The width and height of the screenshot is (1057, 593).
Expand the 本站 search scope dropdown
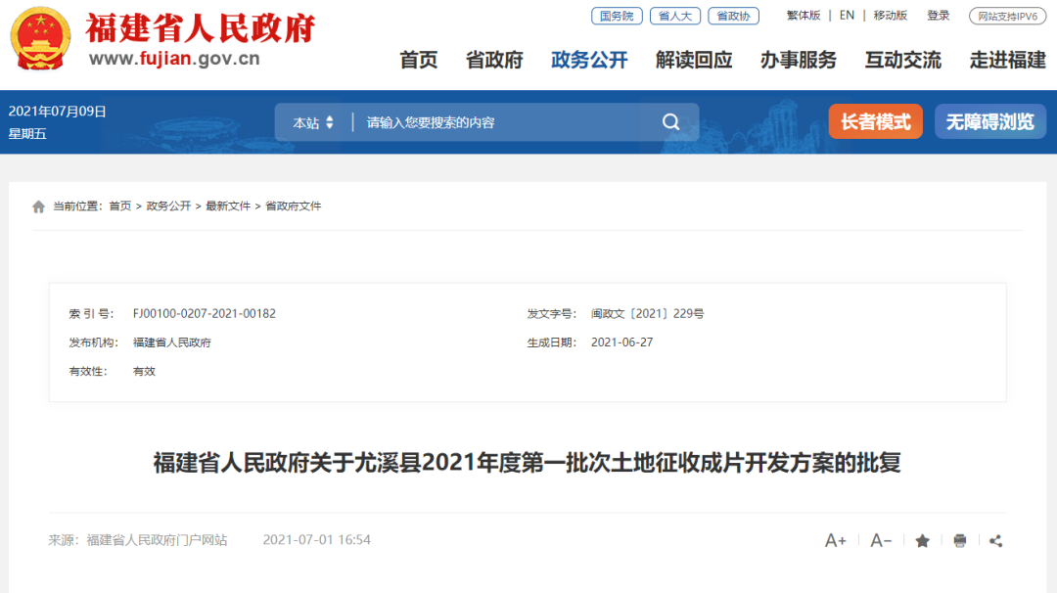(x=313, y=122)
